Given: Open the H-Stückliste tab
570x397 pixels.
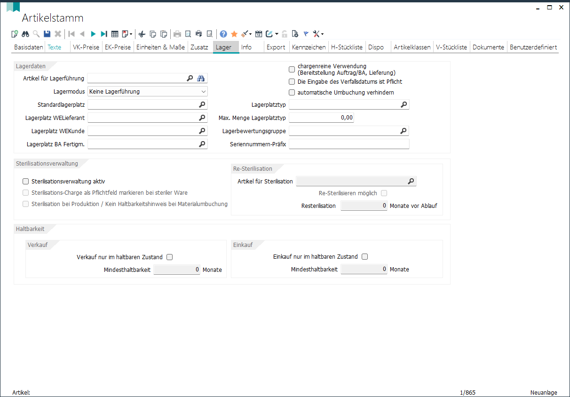Looking at the screenshot, I should tap(347, 48).
